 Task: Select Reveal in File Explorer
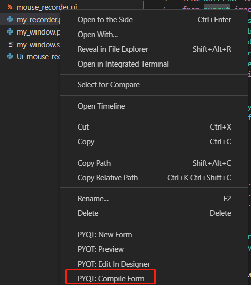(154, 49)
